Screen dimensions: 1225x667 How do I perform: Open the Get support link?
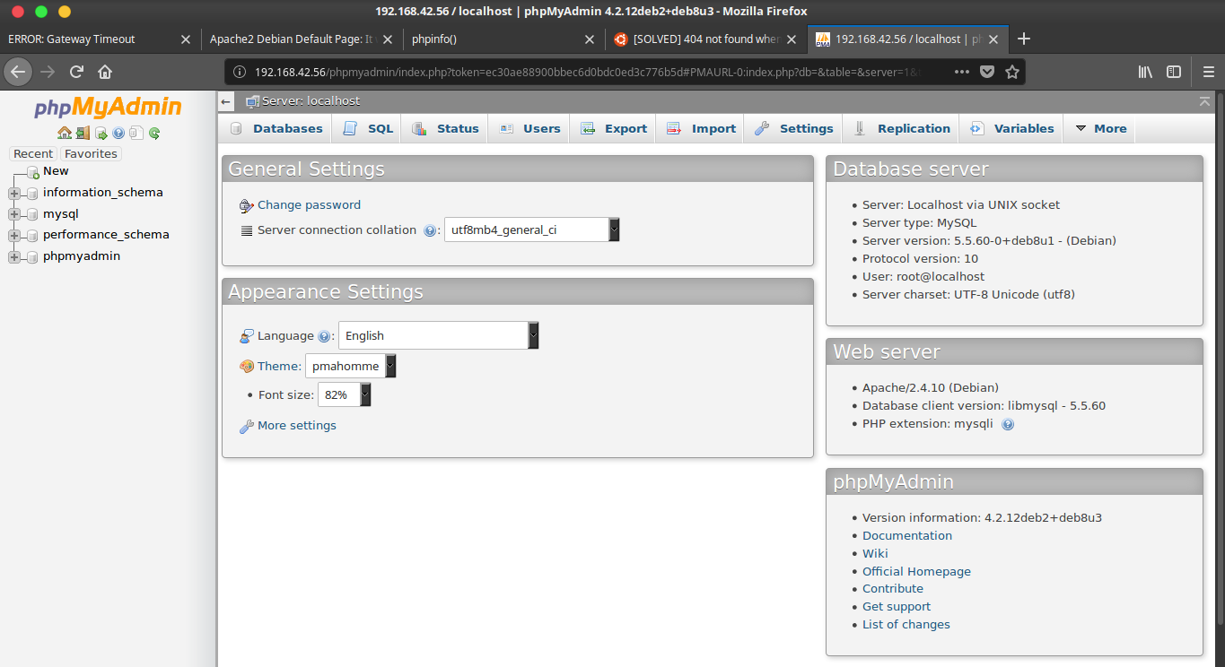point(897,607)
